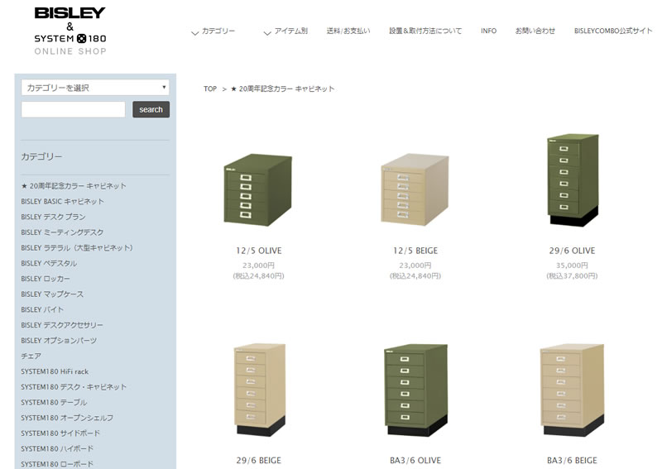
Task: Click the BISLEY & SYSTEM 180 logo
Action: (x=70, y=30)
